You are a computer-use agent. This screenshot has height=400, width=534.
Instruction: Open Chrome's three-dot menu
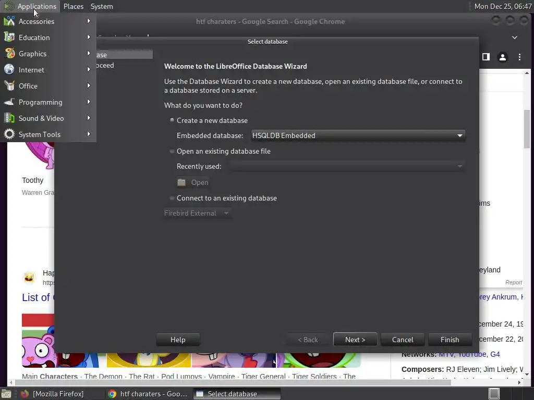519,57
